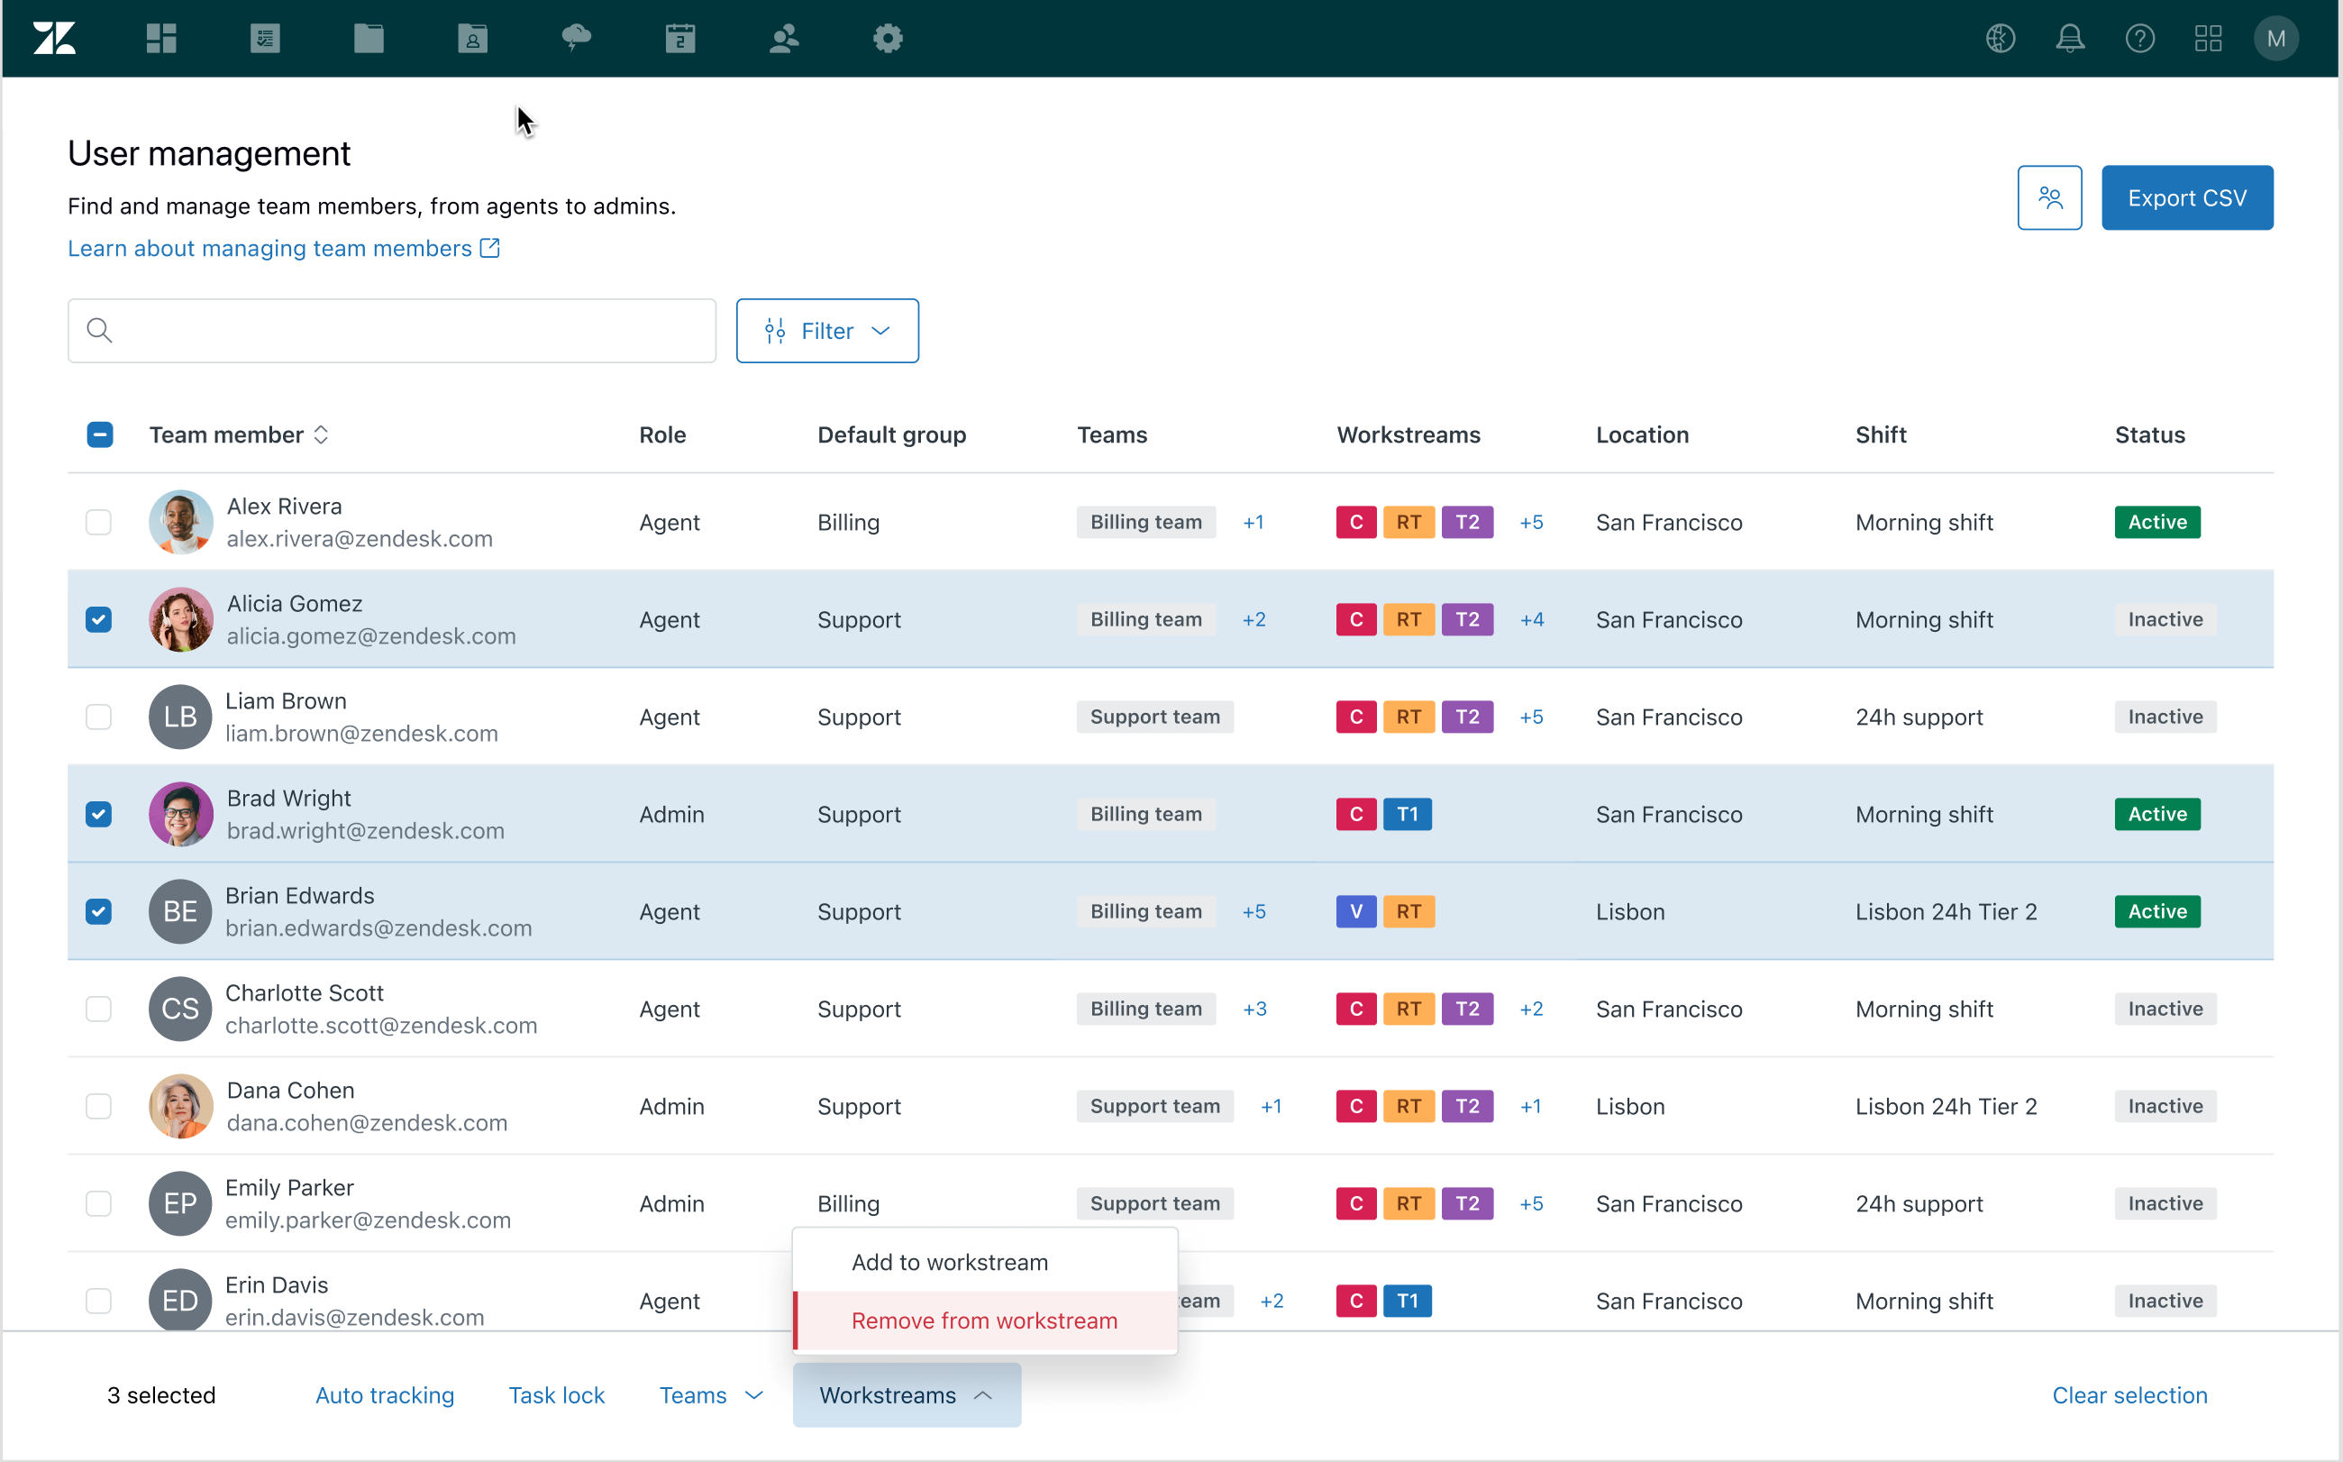Choose Add to workstream menu option
This screenshot has width=2343, height=1462.
pyautogui.click(x=949, y=1262)
